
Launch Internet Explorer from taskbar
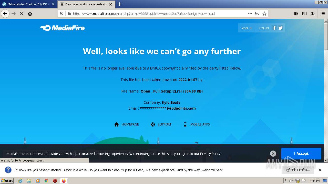tap(20, 181)
